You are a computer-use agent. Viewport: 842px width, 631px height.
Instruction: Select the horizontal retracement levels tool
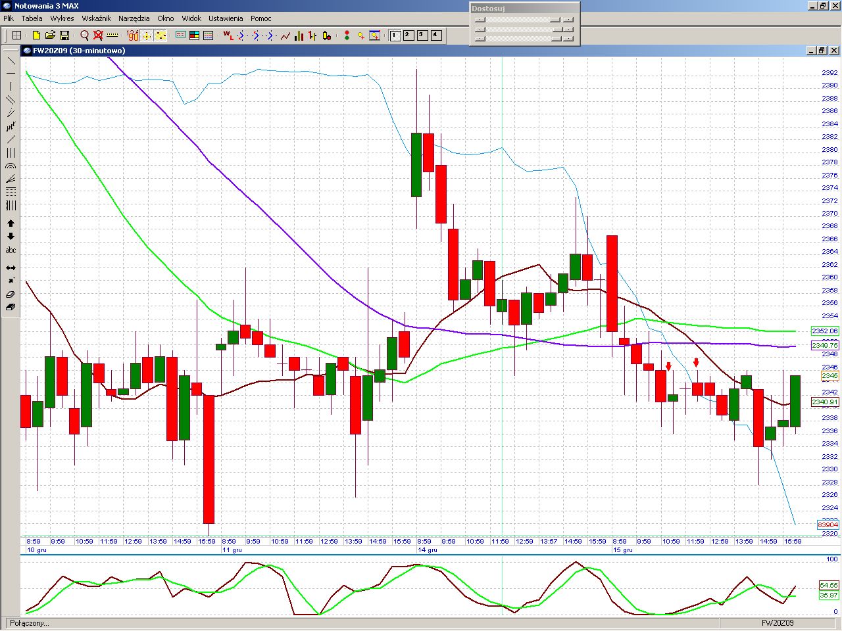[11, 192]
